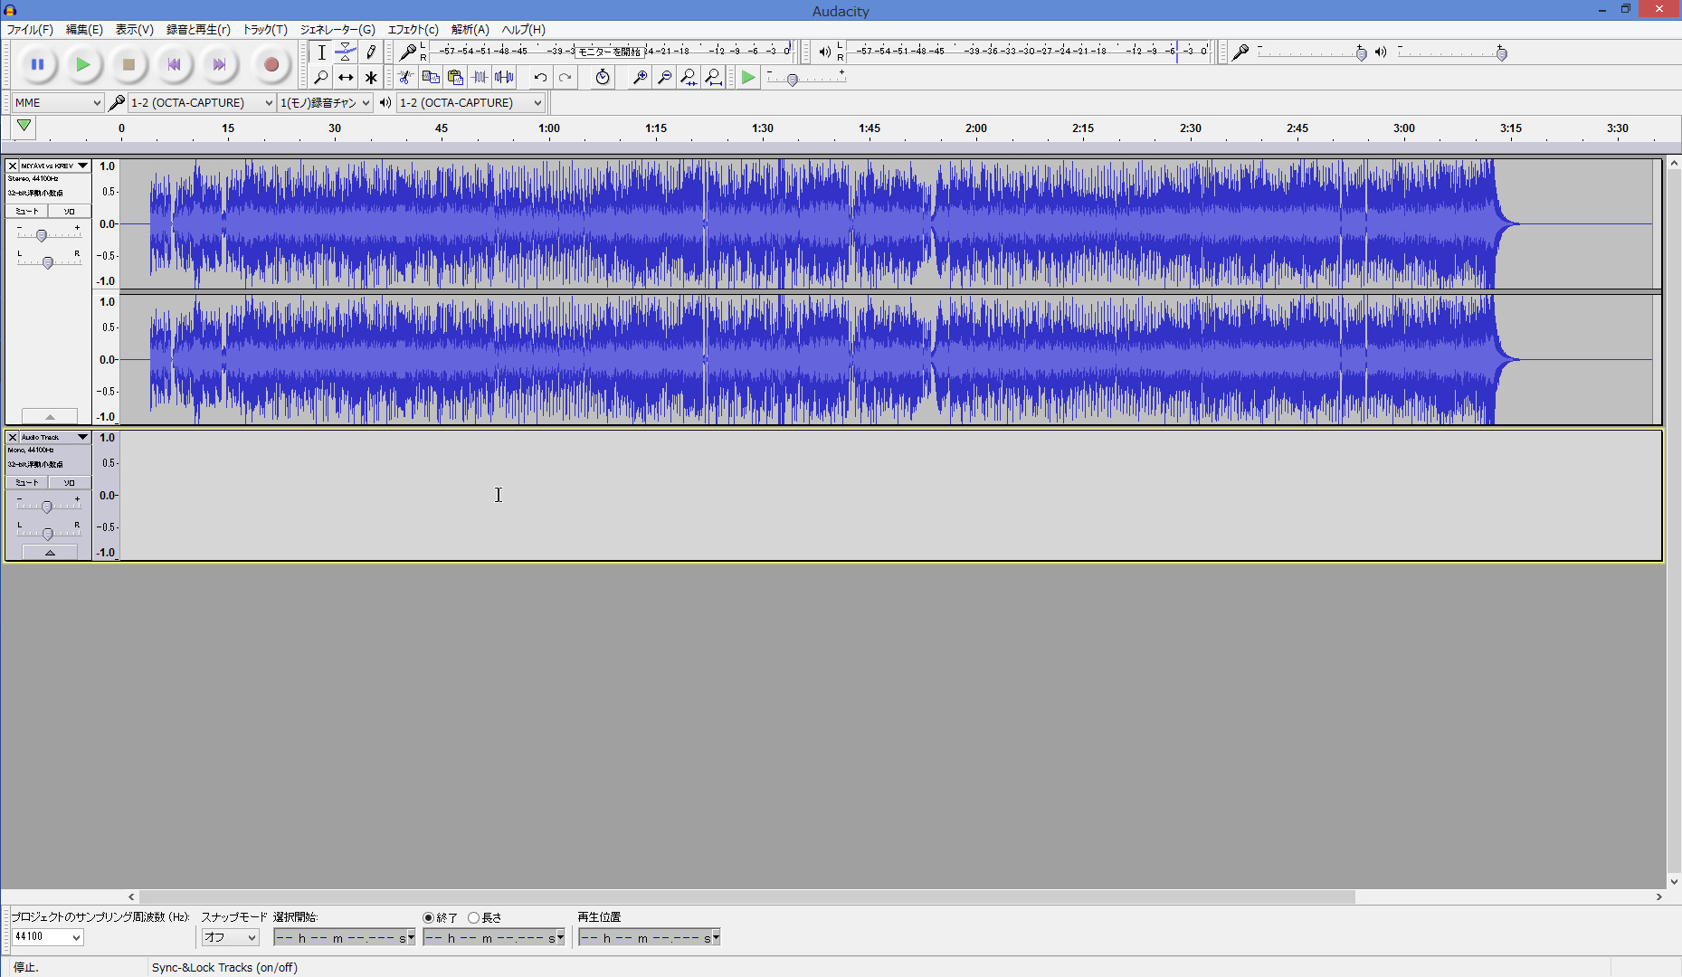The width and height of the screenshot is (1682, 977).
Task: Click the Zoom In magnifier icon
Action: coord(640,78)
